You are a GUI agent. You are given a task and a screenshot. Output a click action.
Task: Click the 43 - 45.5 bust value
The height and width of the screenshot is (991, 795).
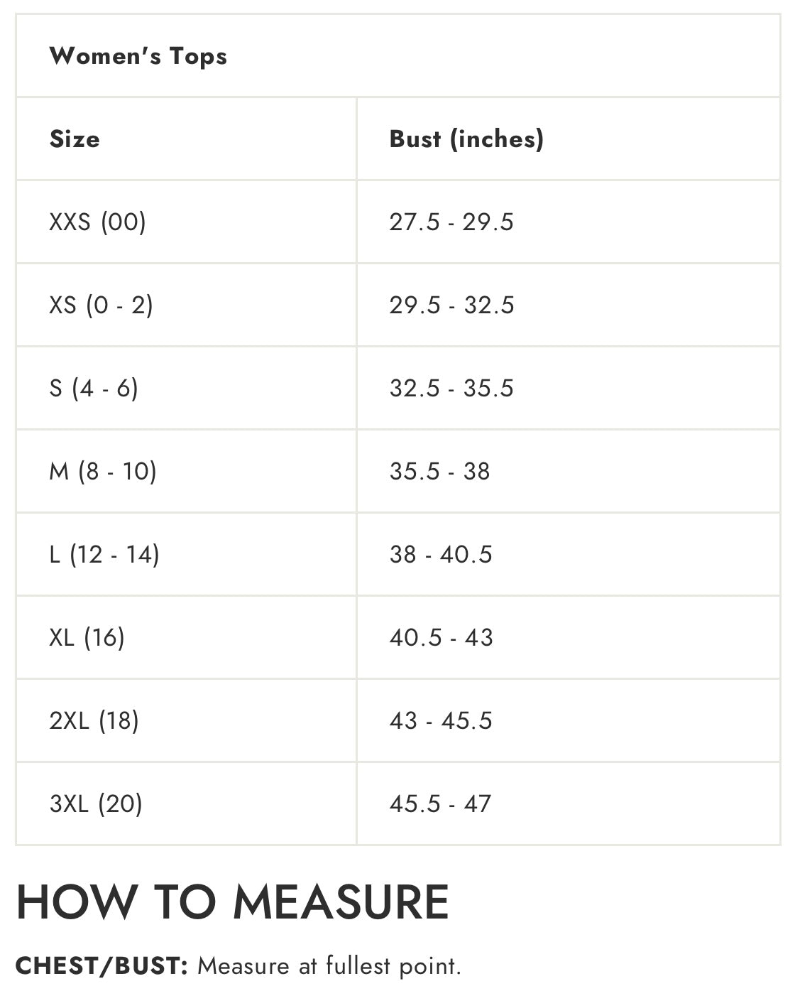point(440,721)
